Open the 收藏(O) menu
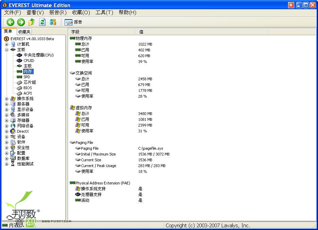The height and width of the screenshot is (230, 318). 81,13
